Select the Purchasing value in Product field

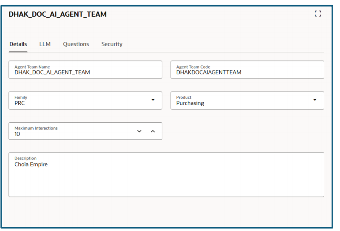pyautogui.click(x=190, y=103)
